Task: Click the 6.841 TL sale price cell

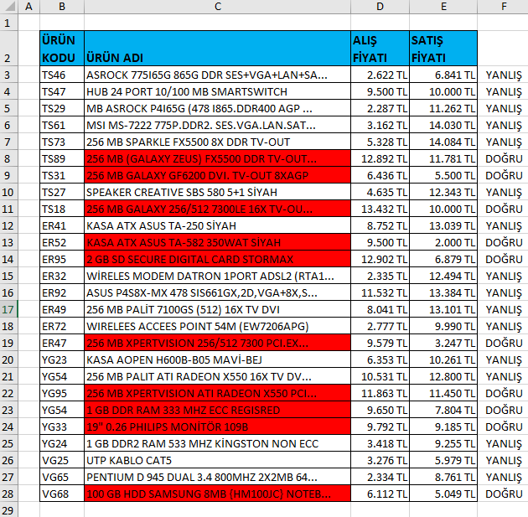Action: tap(443, 75)
